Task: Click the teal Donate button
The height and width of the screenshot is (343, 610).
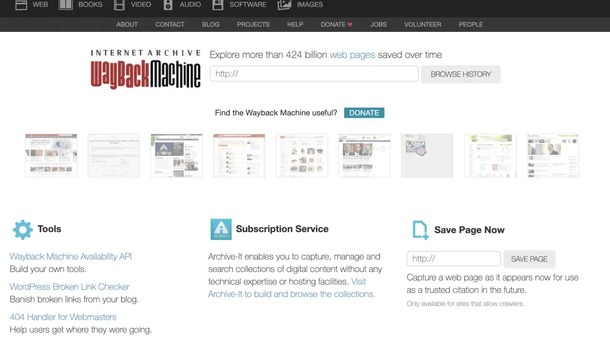Action: pos(364,113)
